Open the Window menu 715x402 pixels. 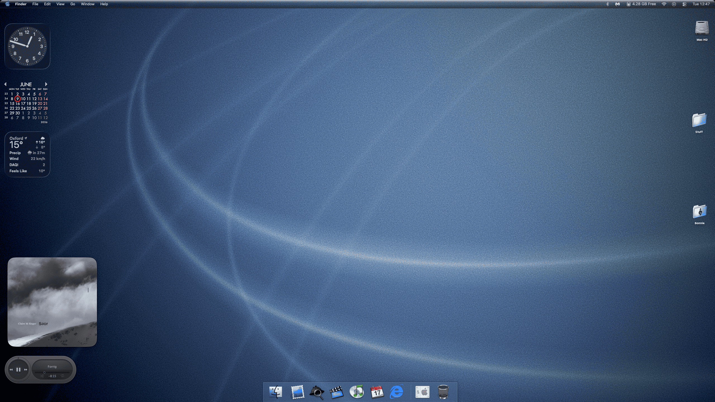[88, 4]
